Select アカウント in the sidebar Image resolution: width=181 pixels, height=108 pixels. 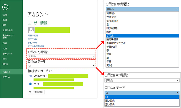(x=11, y=72)
